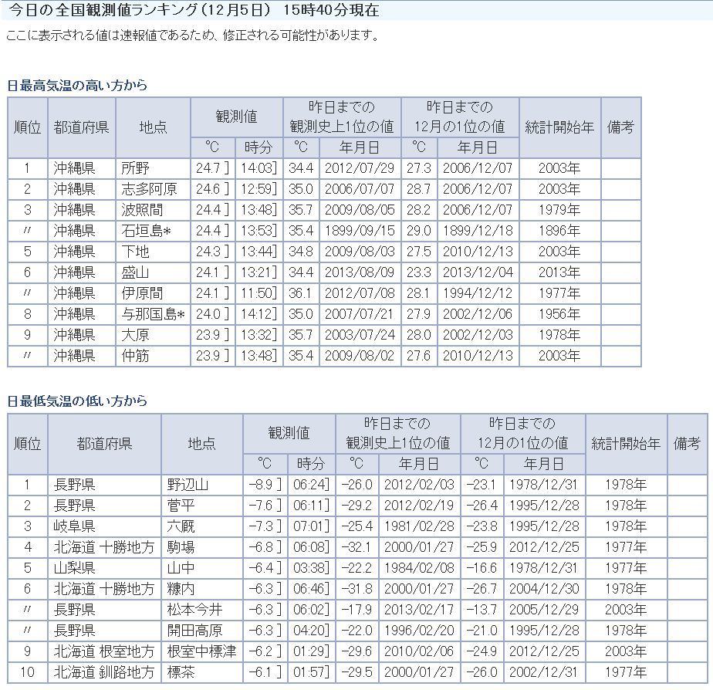
Task: Select station 駒場
Action: [181, 547]
